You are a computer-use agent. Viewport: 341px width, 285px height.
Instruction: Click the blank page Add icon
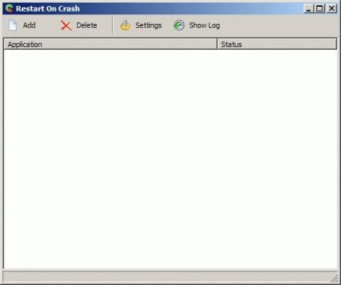(x=12, y=25)
